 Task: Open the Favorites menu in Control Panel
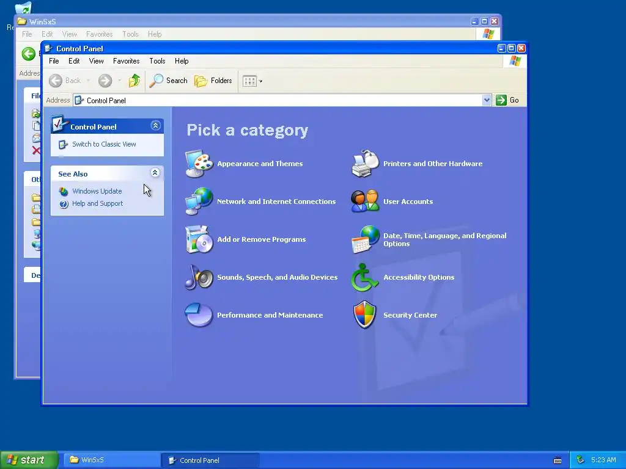click(126, 61)
